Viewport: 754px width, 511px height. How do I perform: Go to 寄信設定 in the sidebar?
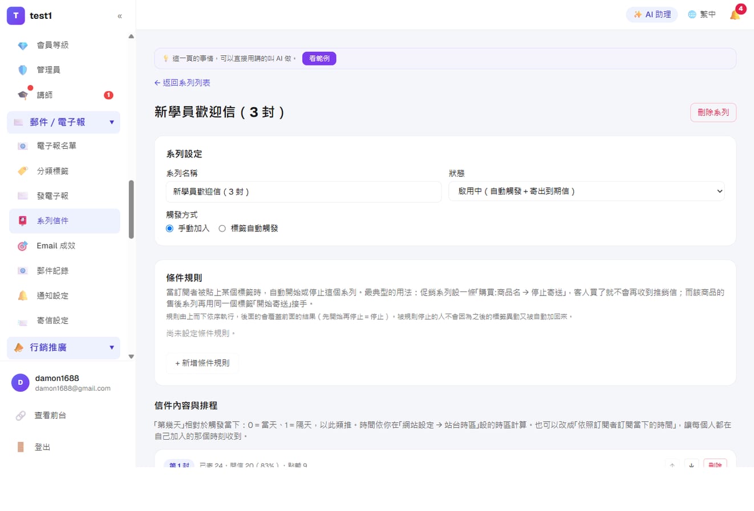pos(64,321)
